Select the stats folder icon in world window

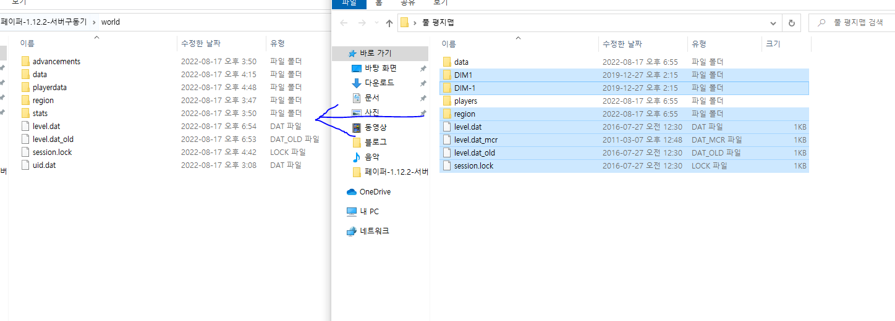pos(25,113)
